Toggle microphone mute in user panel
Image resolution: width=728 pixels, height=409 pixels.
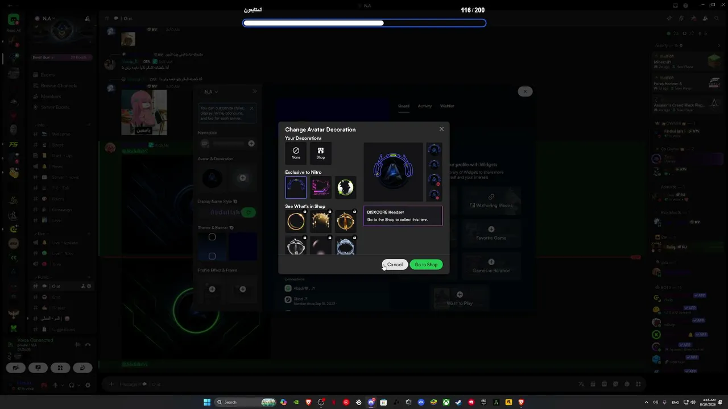click(56, 385)
